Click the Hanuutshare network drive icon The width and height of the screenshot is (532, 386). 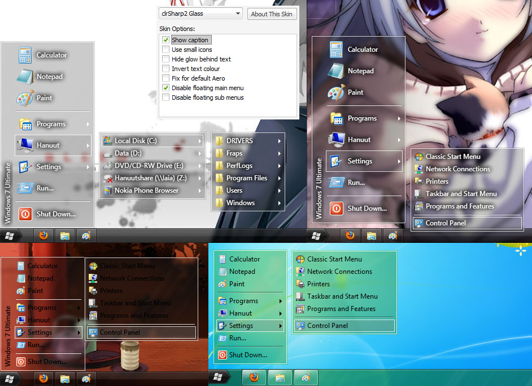(x=107, y=178)
